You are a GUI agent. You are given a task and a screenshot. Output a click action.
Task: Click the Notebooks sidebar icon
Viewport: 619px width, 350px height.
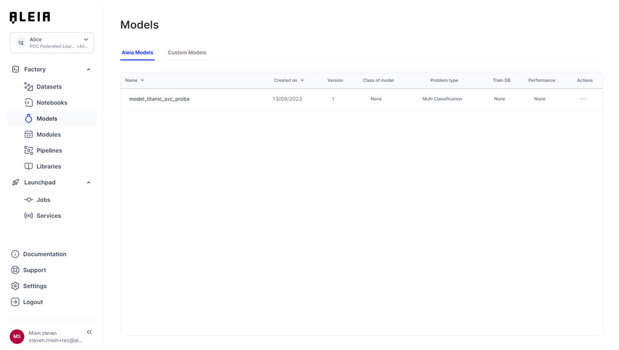[x=29, y=102]
